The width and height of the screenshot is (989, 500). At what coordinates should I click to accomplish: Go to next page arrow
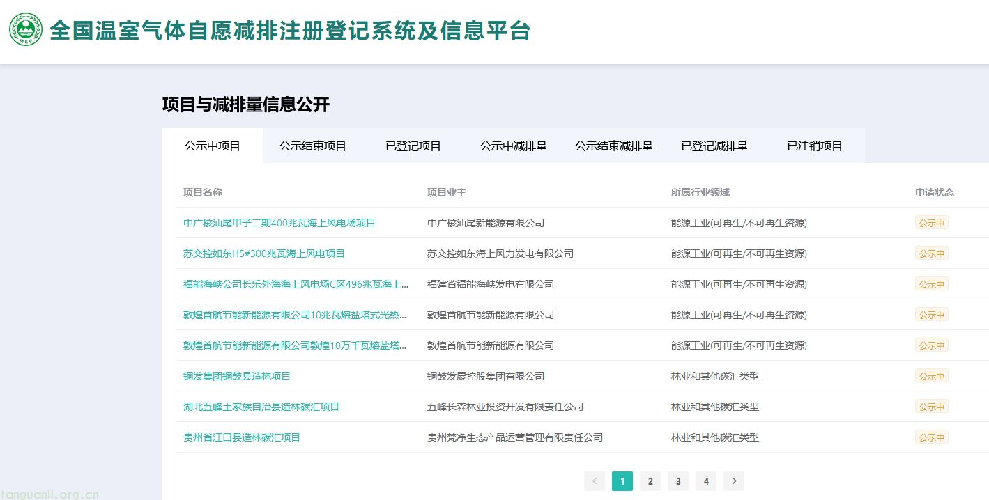734,481
